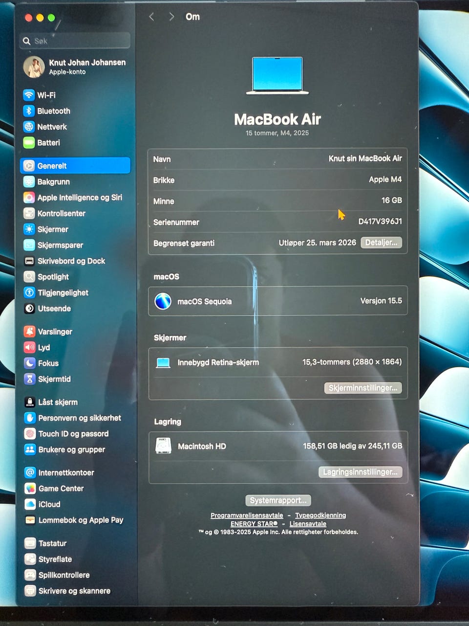The height and width of the screenshot is (626, 469).
Task: Open Nettverk globe icon
Action: (29, 127)
